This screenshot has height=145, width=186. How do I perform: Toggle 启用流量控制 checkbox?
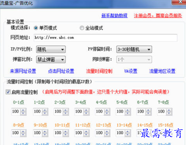[x=8, y=92]
